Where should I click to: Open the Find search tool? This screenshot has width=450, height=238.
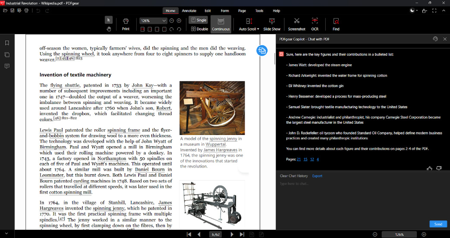click(336, 25)
